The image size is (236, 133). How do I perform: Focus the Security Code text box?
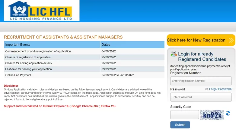coord(184,115)
